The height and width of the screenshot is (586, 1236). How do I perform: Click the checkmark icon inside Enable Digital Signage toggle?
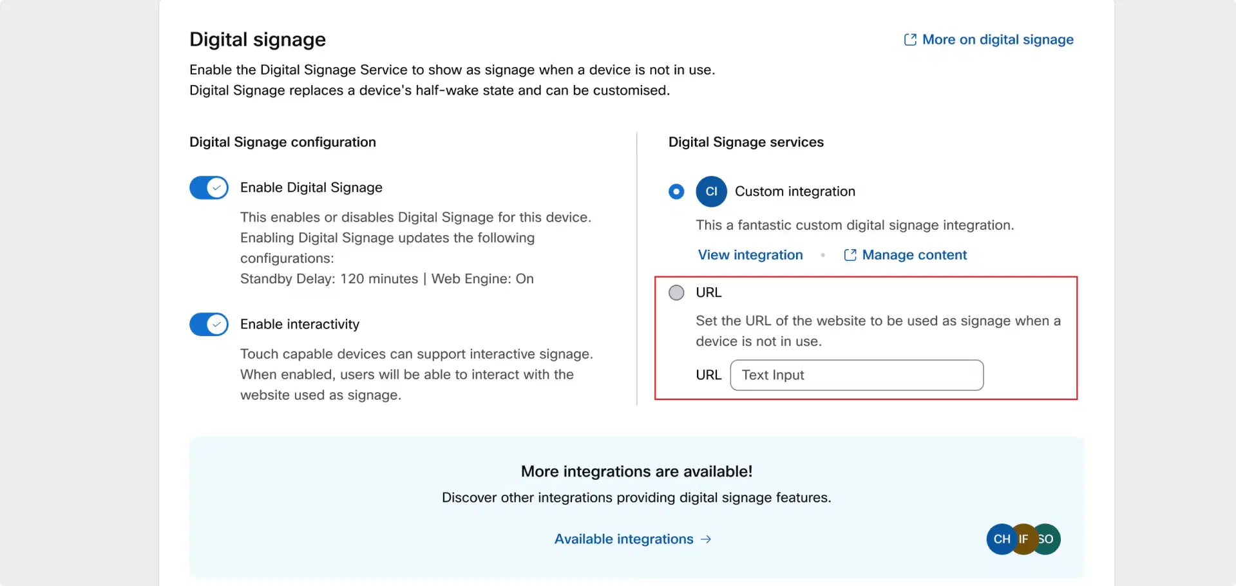pos(217,187)
